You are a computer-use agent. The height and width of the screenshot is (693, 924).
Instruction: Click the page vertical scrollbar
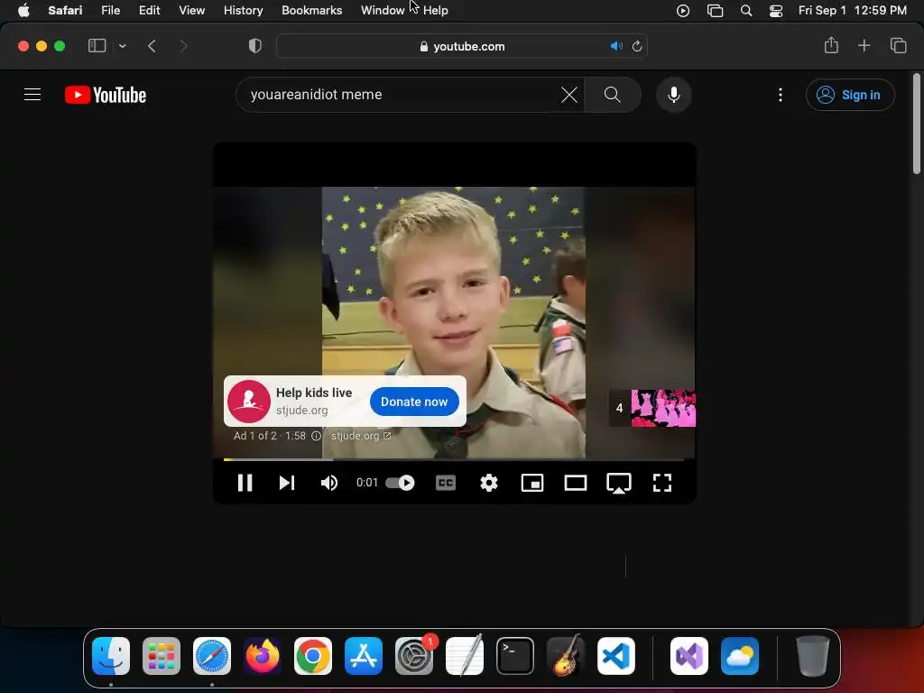917,124
